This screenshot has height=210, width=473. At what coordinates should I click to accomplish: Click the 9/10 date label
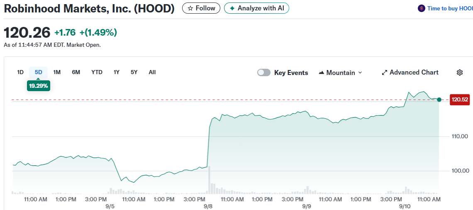(405, 206)
